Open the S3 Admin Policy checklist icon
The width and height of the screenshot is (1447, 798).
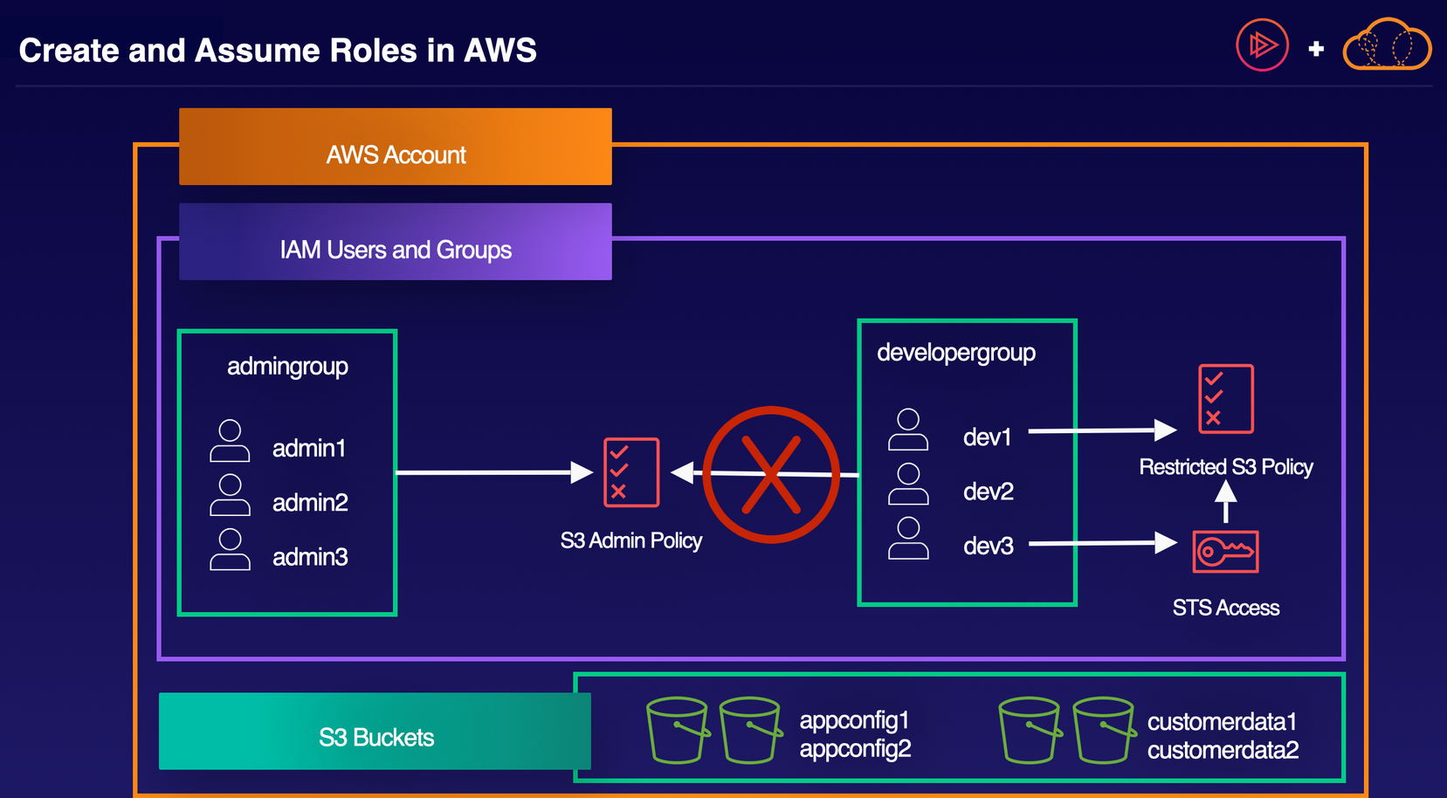coord(630,472)
